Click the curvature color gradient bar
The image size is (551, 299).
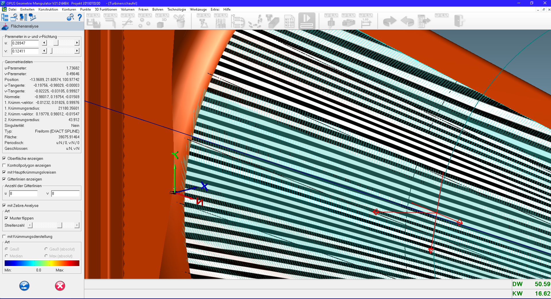coord(42,263)
